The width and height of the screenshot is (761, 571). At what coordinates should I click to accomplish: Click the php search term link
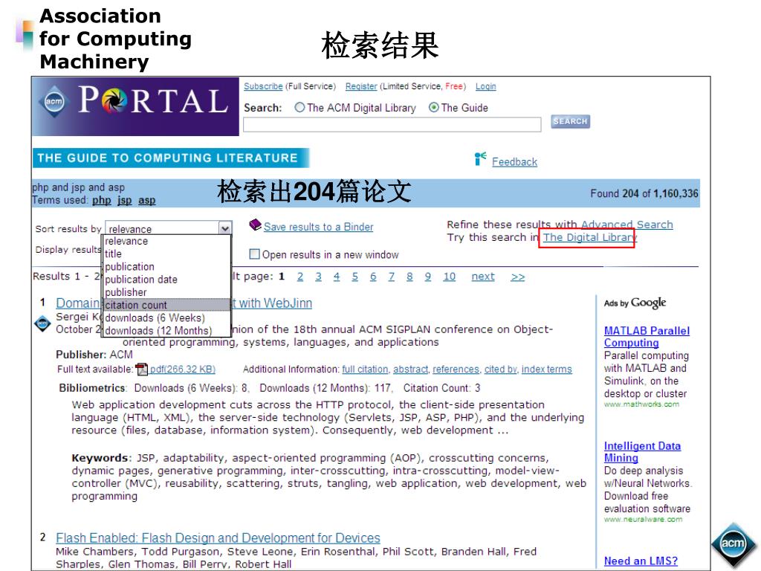coord(101,200)
